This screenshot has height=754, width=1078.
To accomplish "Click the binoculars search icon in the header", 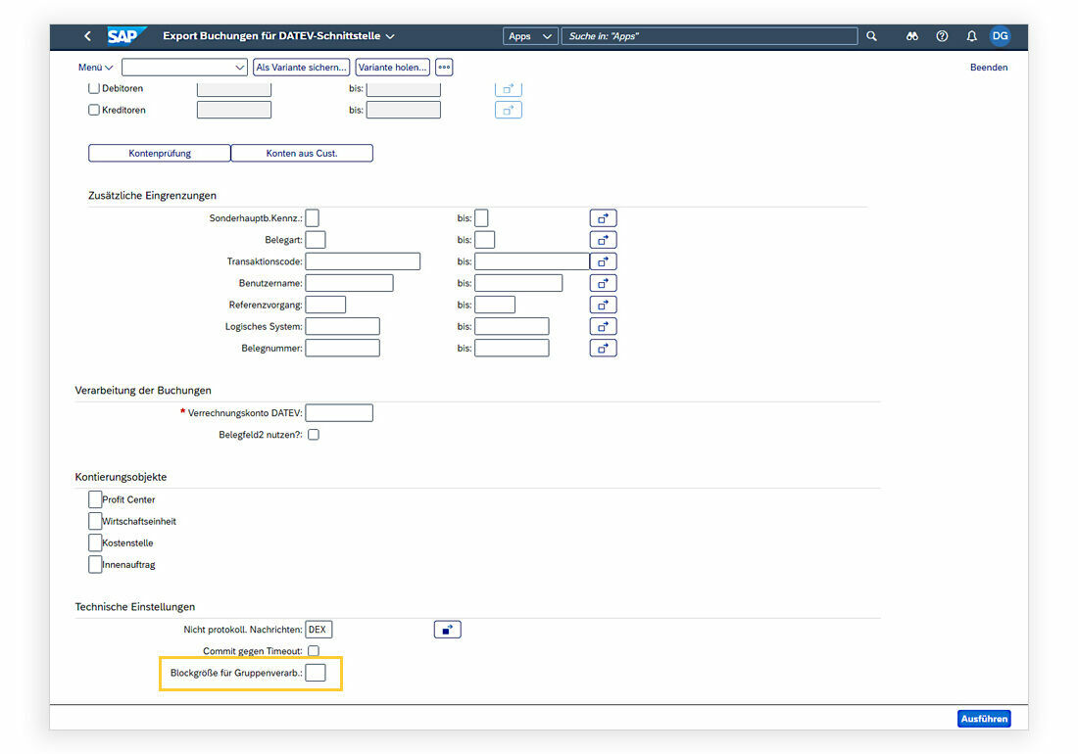I will tap(911, 35).
